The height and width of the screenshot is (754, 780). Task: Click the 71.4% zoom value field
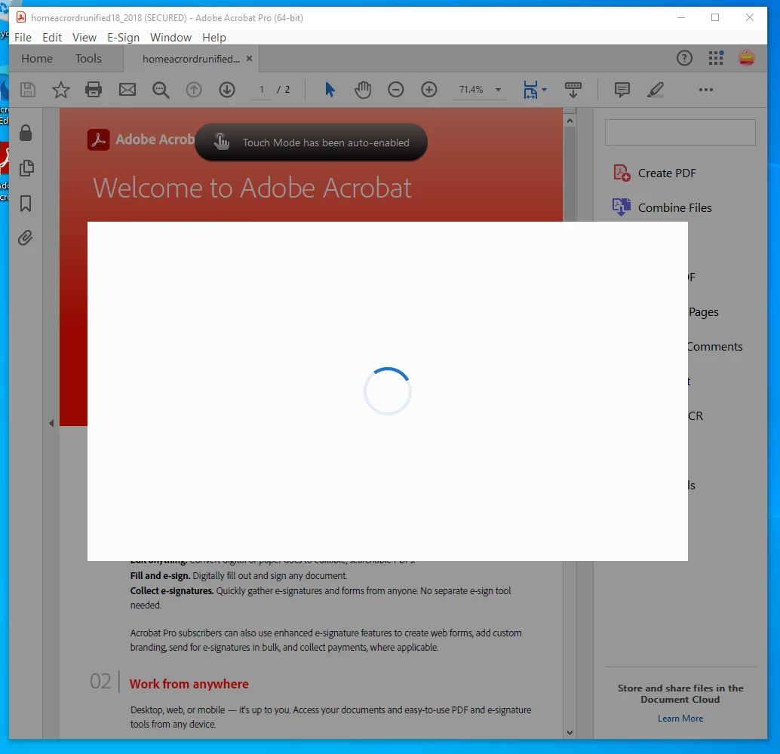471,90
